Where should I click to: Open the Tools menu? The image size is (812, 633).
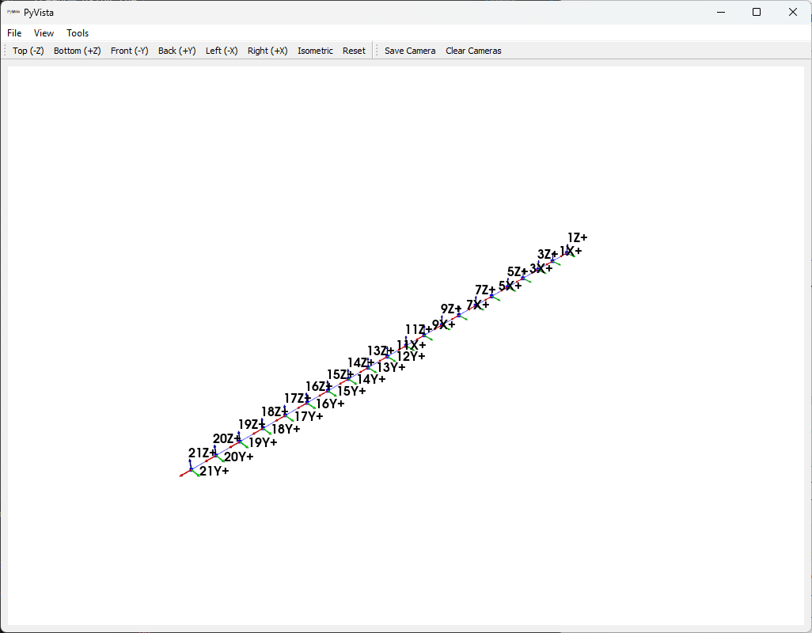(77, 32)
